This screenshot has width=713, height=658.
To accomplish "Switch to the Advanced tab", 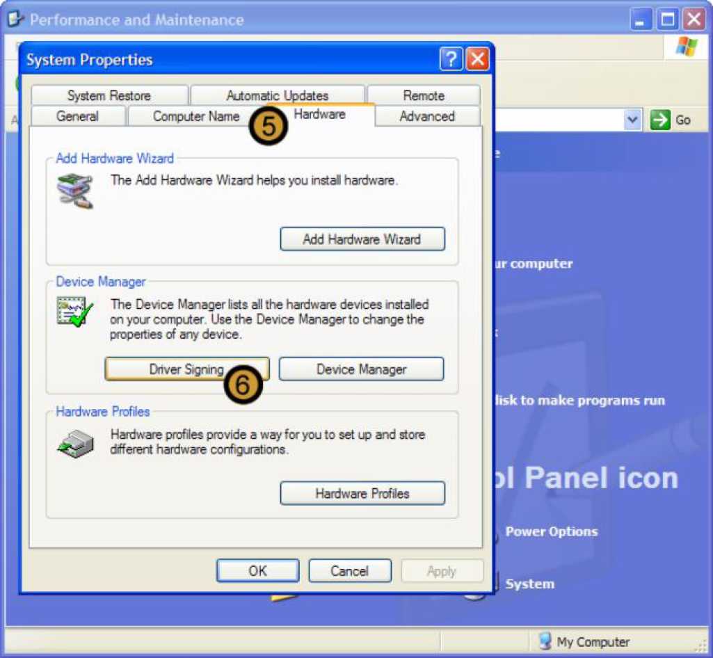I will [x=427, y=116].
